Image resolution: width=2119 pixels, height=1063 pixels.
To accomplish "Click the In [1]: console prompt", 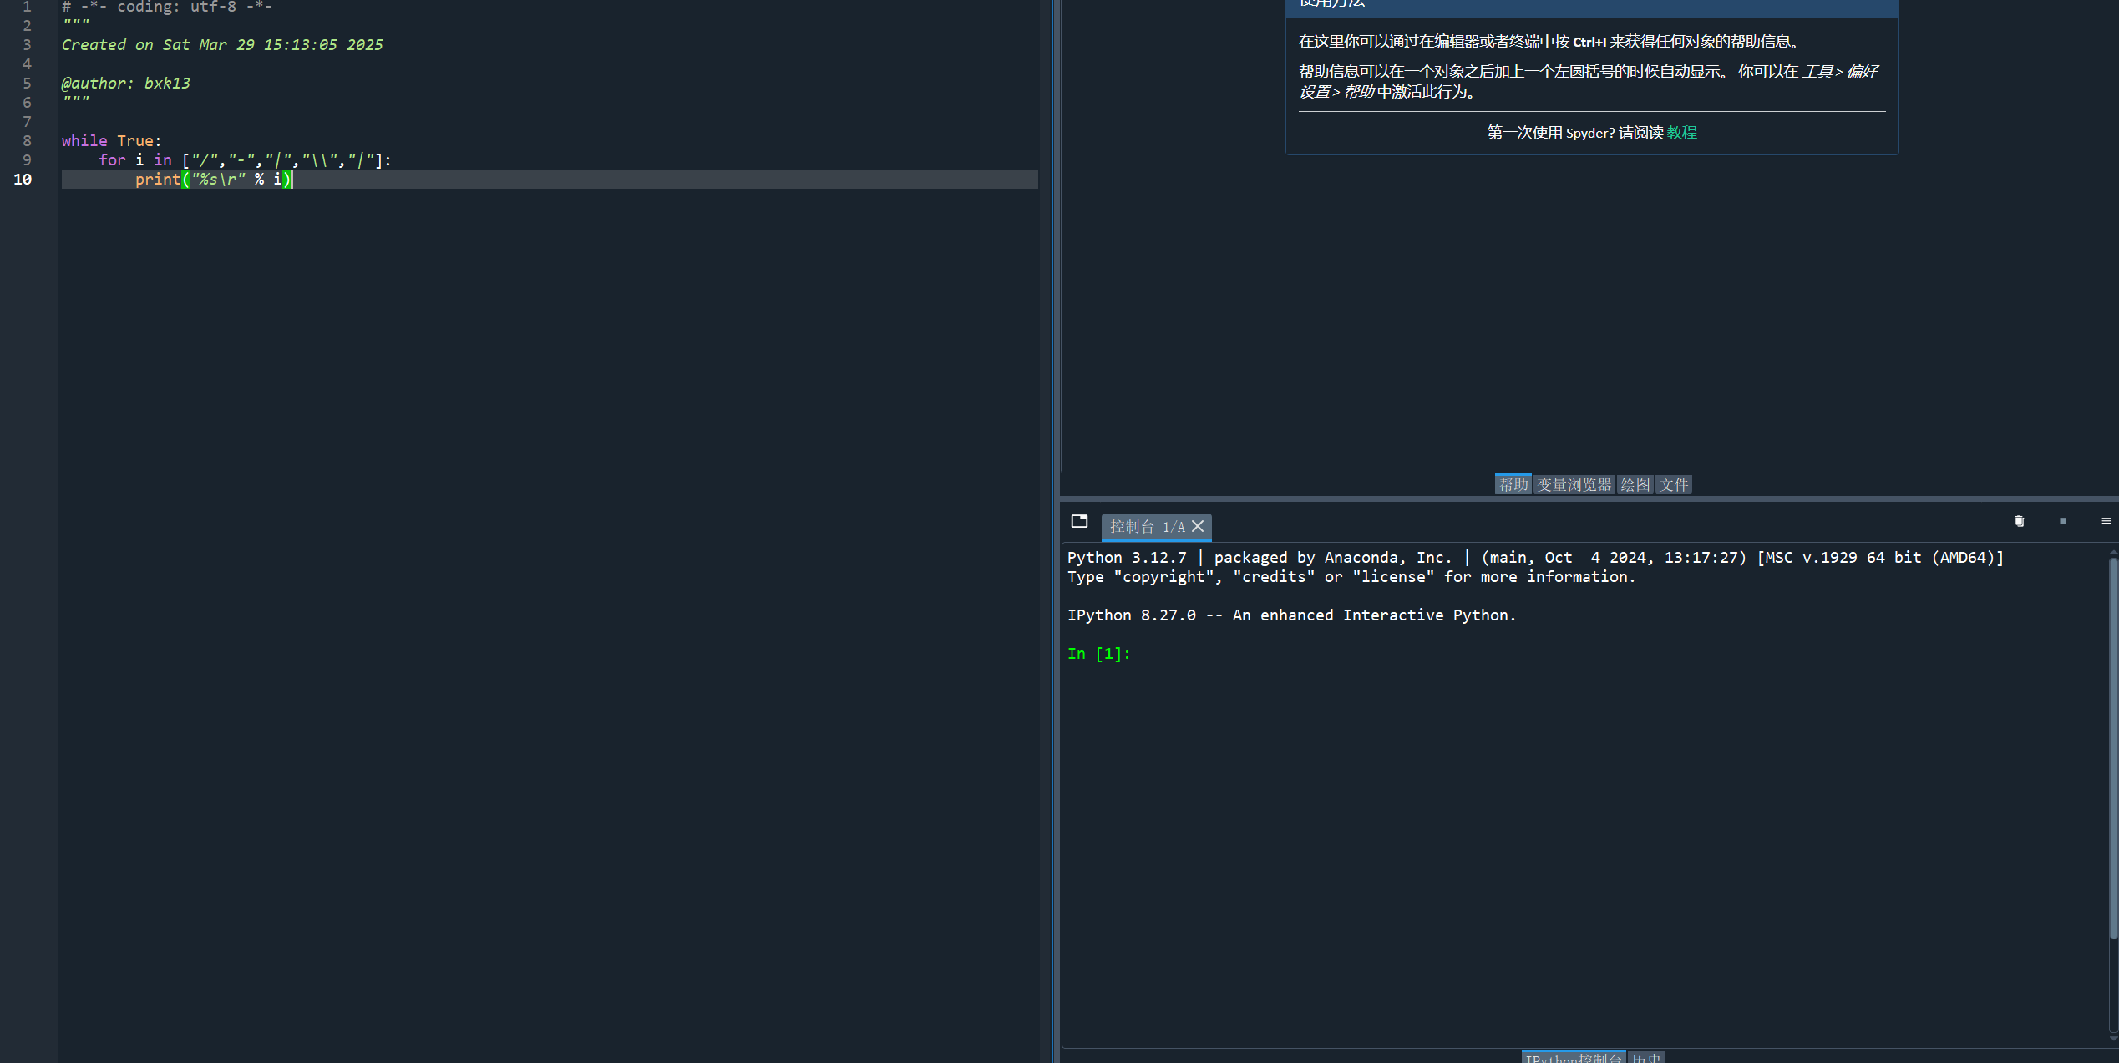I will pos(1098,654).
